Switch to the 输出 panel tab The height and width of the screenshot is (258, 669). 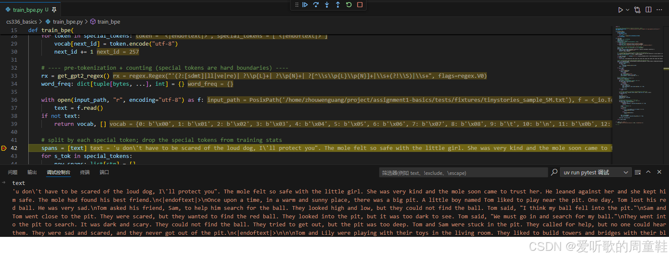click(x=32, y=172)
